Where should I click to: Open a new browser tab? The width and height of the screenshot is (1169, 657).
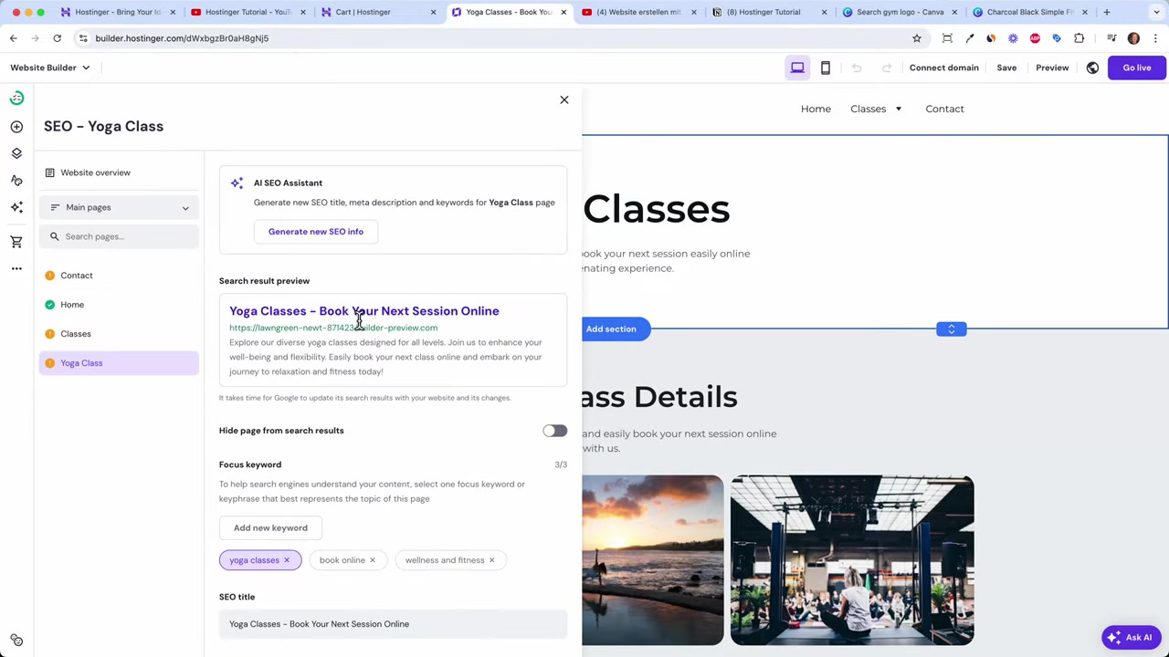point(1106,12)
